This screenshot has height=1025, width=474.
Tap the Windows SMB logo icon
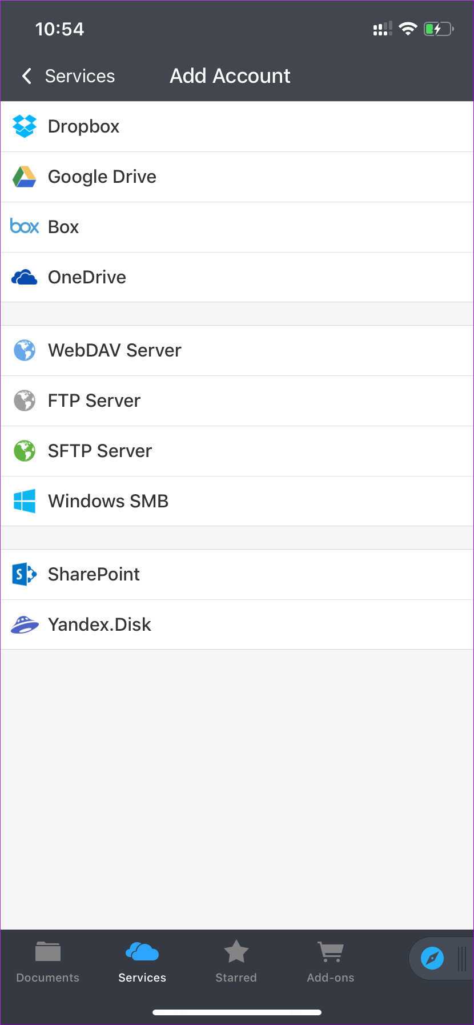pos(25,501)
